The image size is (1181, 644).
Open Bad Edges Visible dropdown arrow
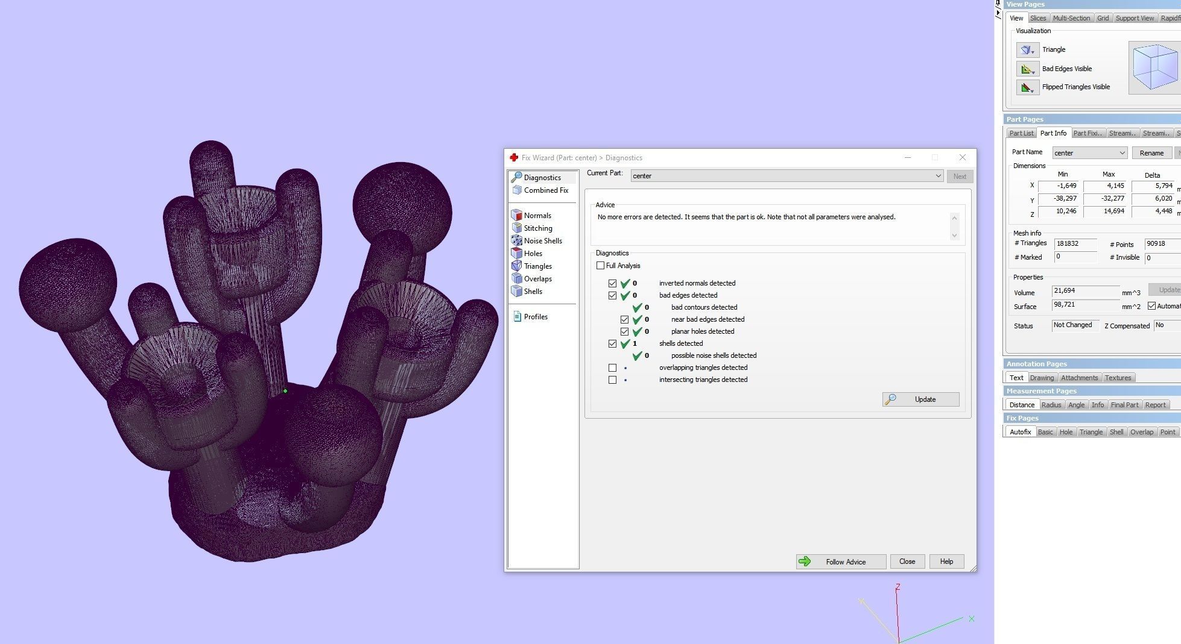pos(1033,71)
